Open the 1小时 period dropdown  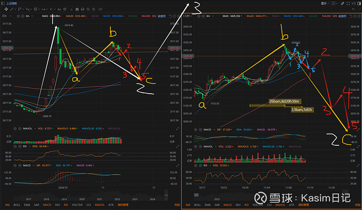(x=187, y=16)
